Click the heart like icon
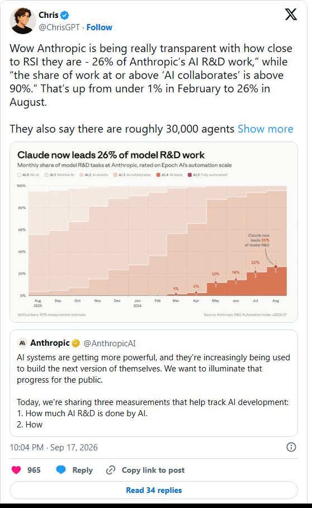312x508 pixels. point(16,470)
